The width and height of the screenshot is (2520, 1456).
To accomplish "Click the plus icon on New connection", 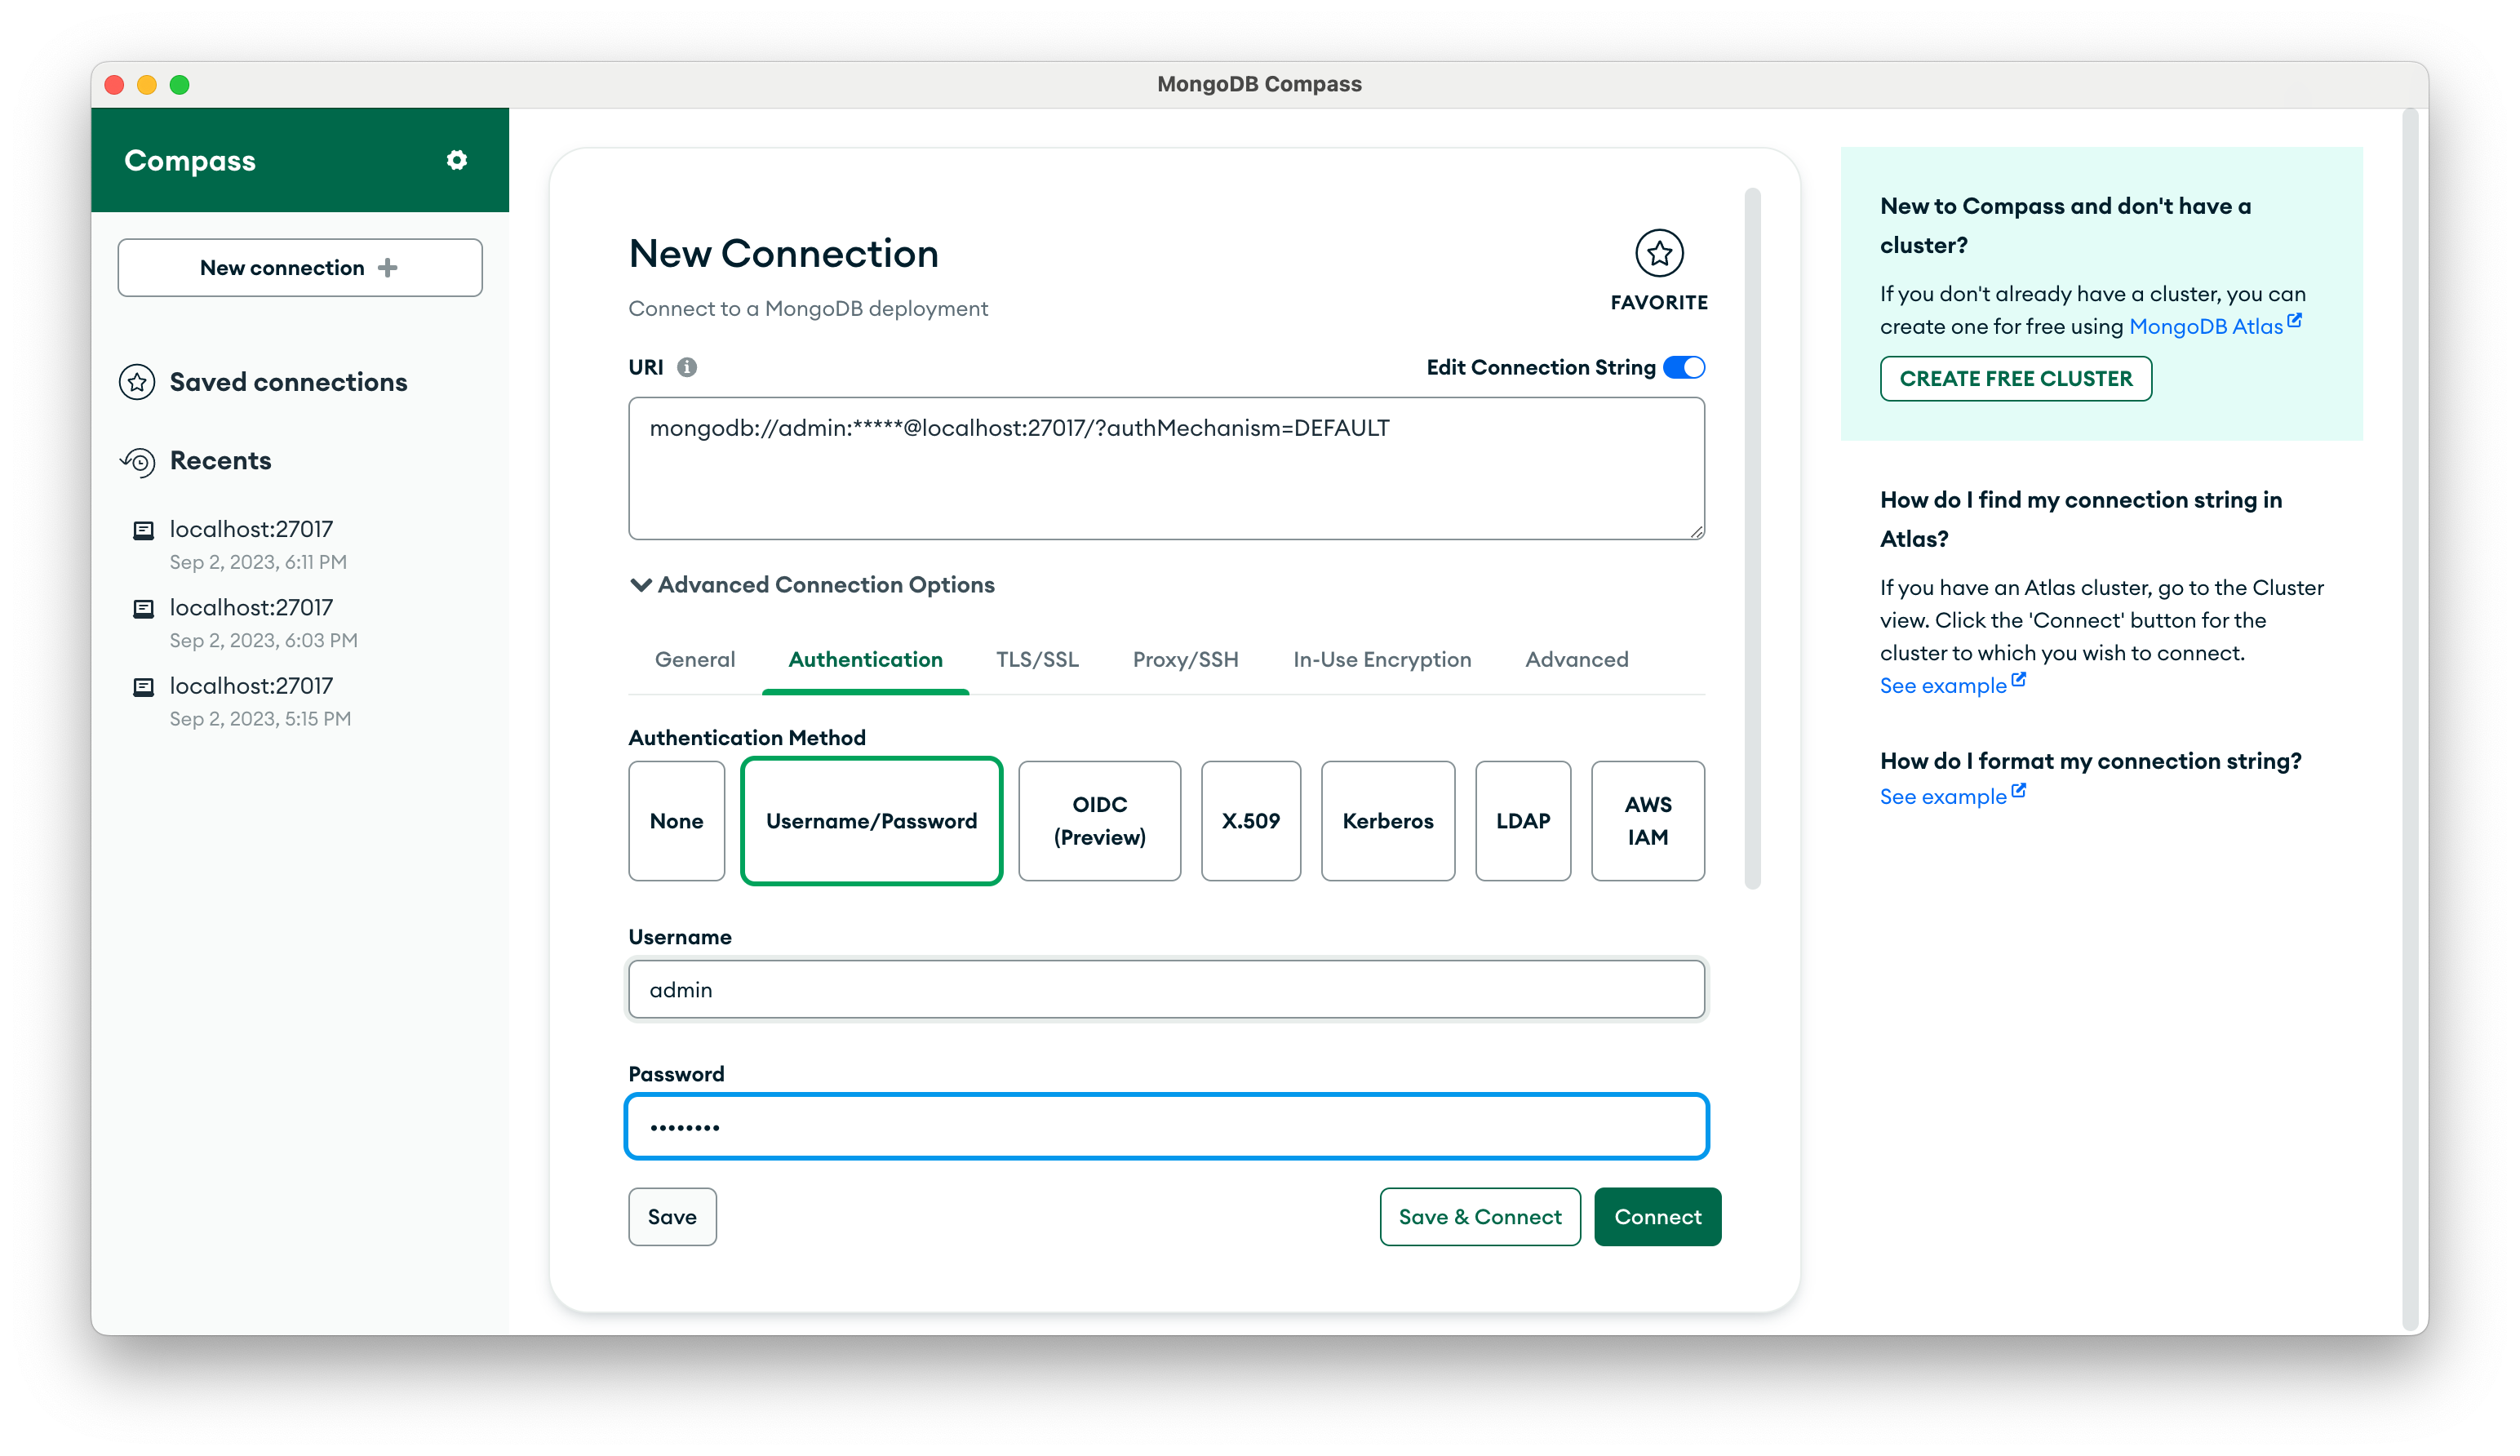I will pos(388,268).
